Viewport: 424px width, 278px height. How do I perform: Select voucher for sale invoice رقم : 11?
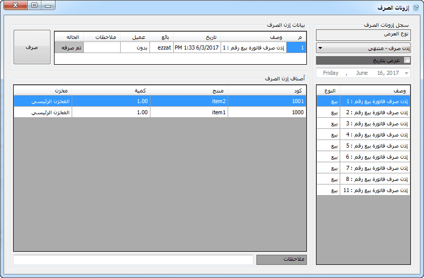[x=375, y=190]
